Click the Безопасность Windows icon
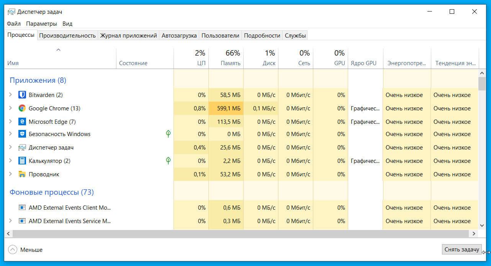Screen dimensions: 491x266 click(22, 134)
